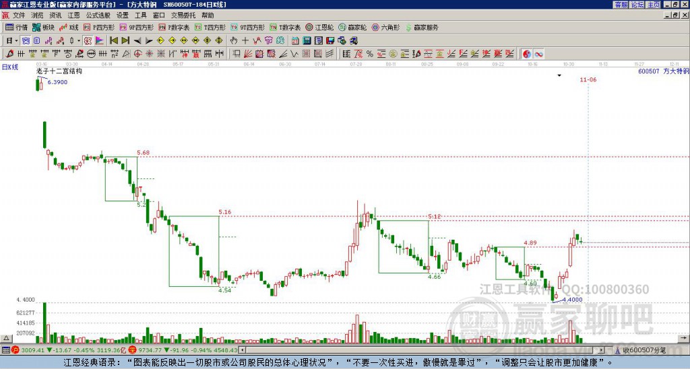Launch the 江恩轮 Gann wheel

(319, 27)
